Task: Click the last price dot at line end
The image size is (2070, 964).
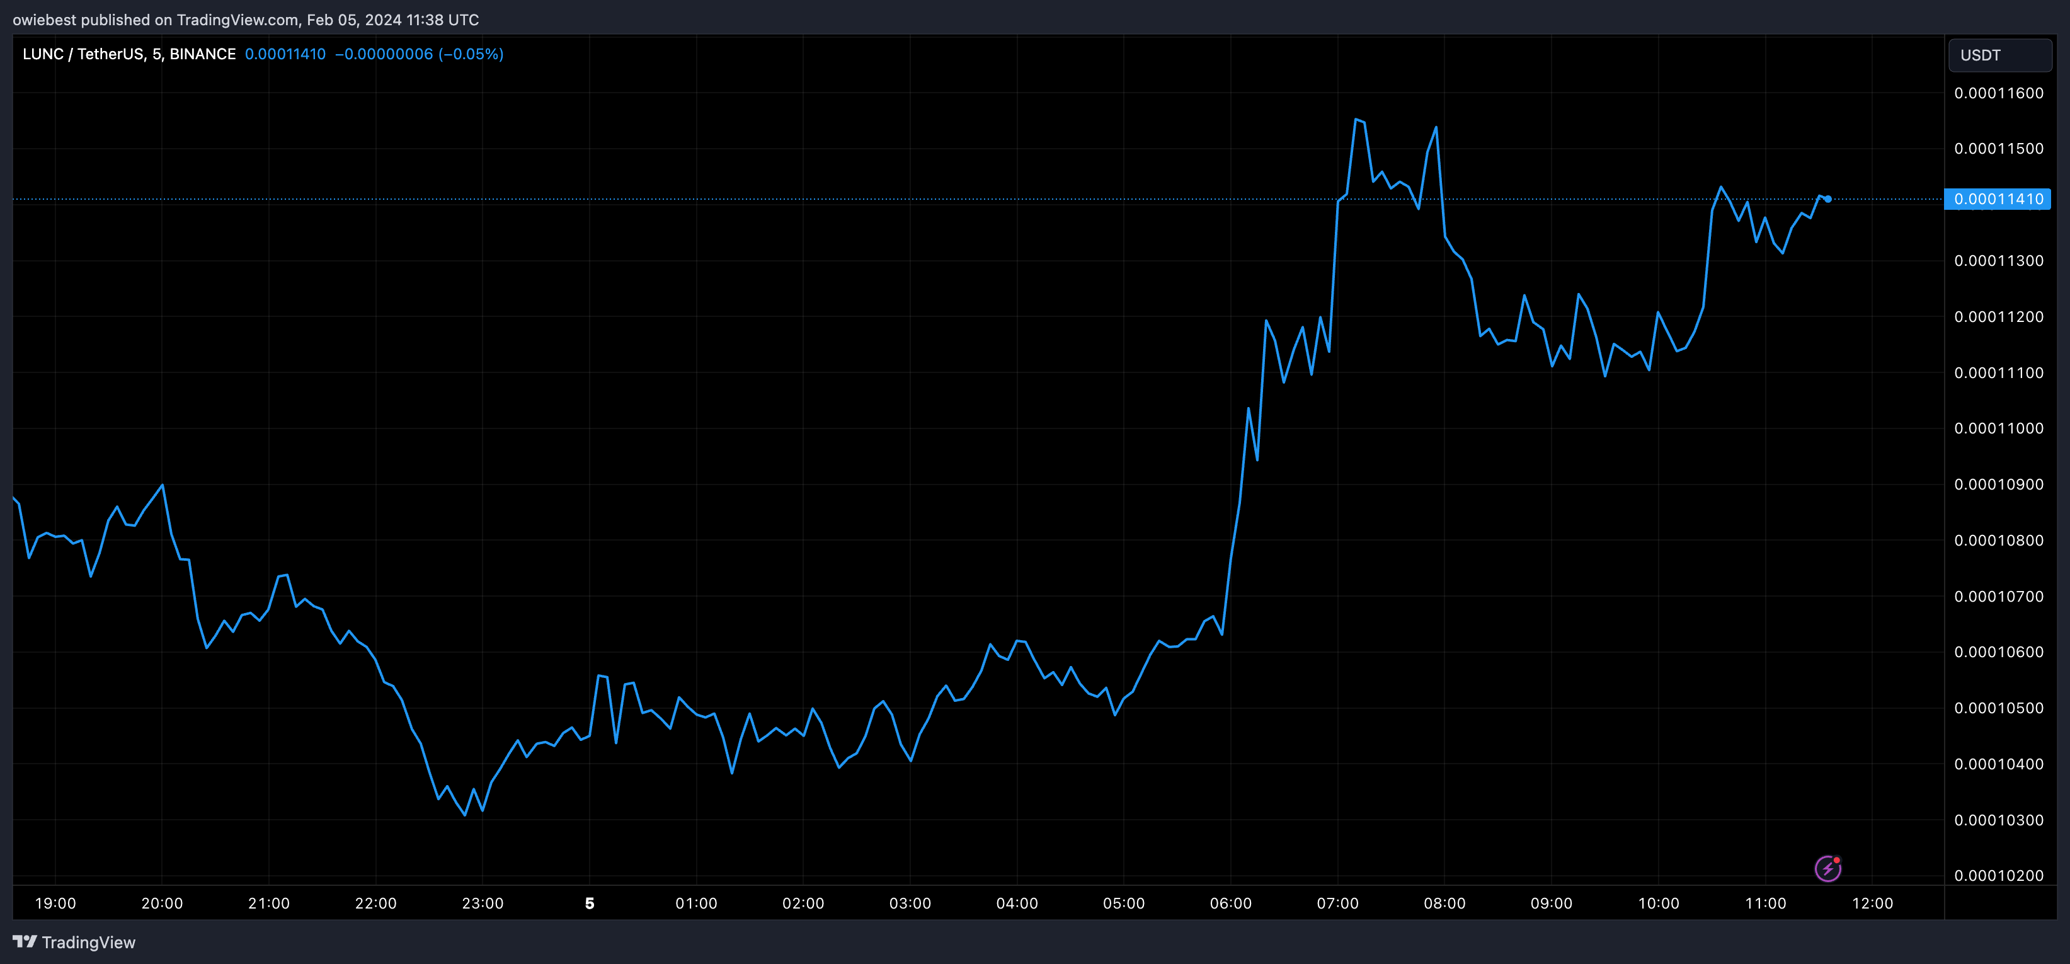Action: point(1828,198)
